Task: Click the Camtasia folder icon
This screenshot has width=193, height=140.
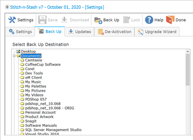Action: 22,60
